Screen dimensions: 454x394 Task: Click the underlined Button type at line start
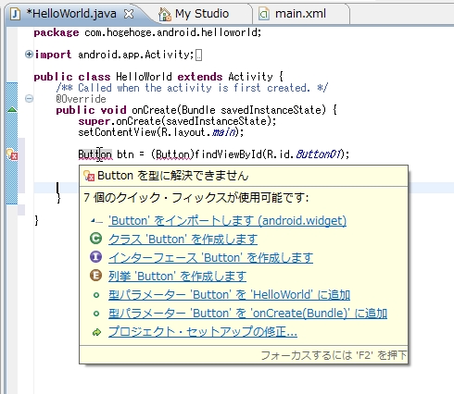tap(95, 154)
